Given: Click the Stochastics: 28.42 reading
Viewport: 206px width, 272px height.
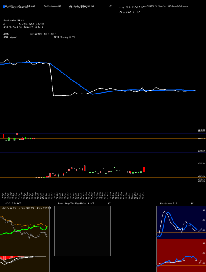Looking at the screenshot, I should [x=13, y=21].
